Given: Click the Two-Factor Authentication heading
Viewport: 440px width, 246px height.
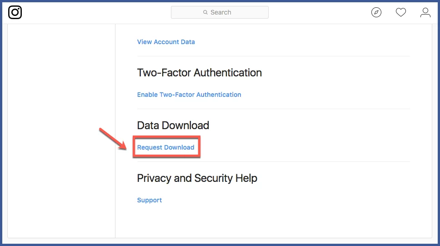Looking at the screenshot, I should pos(199,73).
